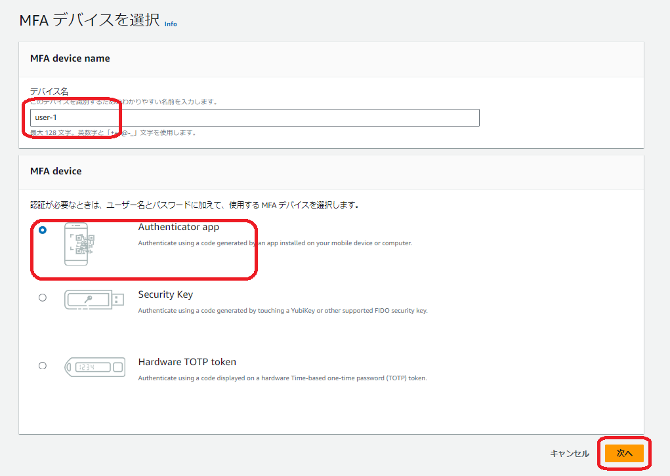Click the Security Key label text
The image size is (670, 476).
coord(165,294)
